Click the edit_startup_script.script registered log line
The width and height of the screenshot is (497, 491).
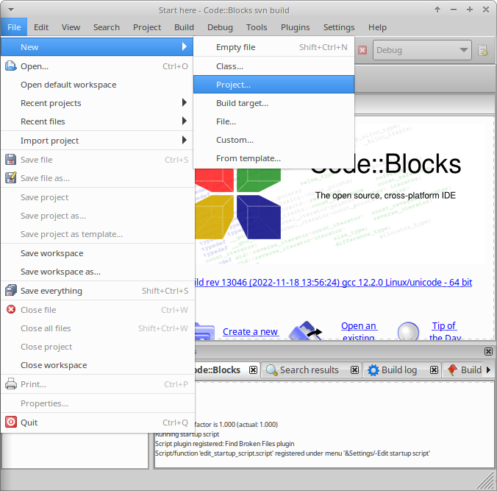[292, 453]
